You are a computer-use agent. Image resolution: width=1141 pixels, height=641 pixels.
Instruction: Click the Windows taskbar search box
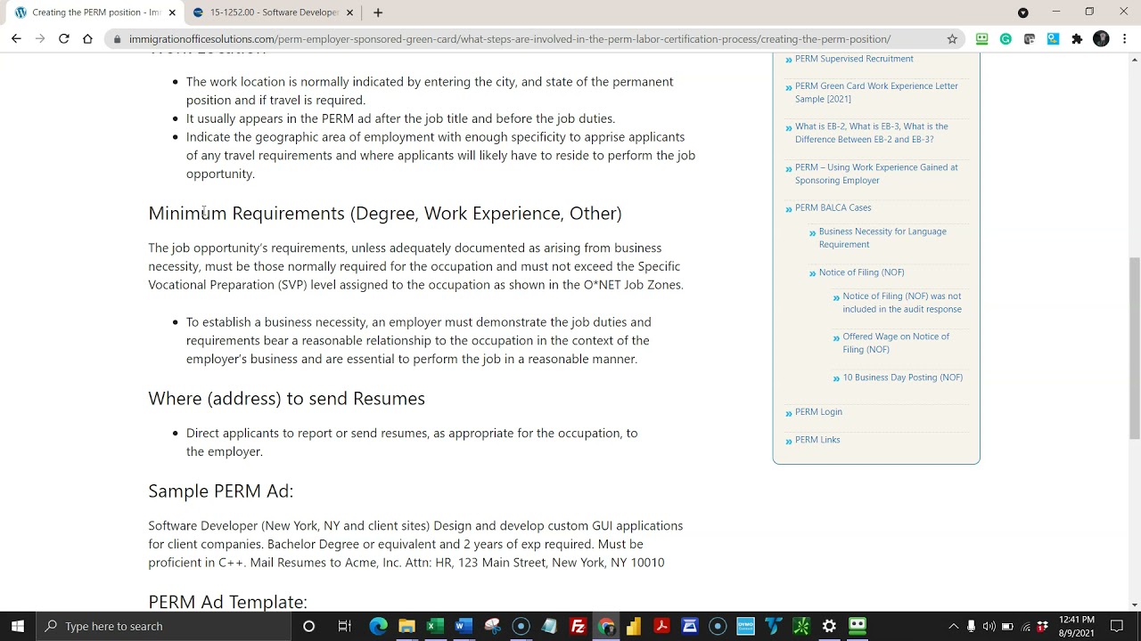coord(164,626)
